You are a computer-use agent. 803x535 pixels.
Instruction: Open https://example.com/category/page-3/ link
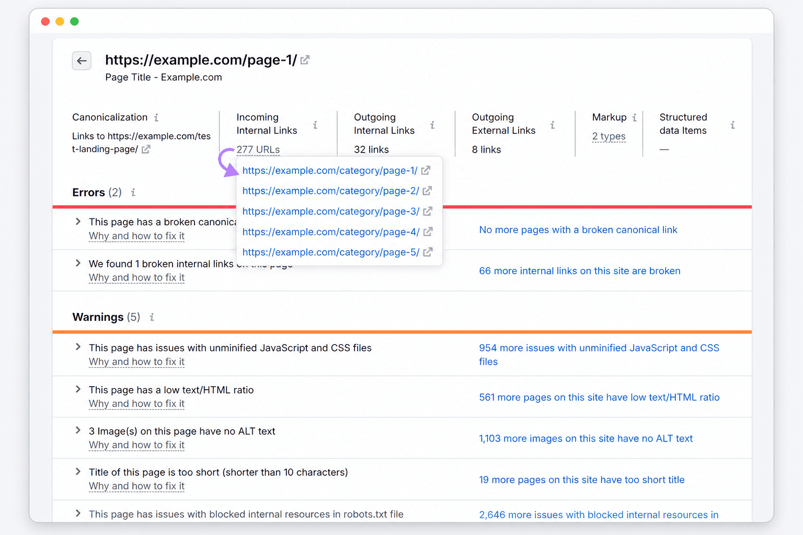331,211
